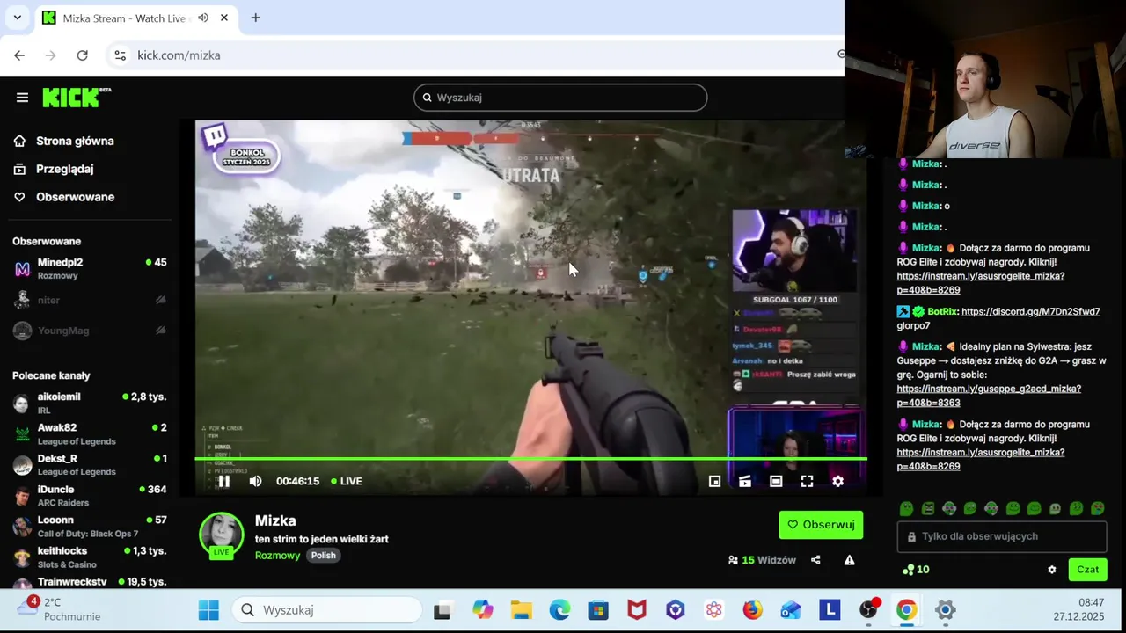Focus the Wyszukaj search field on Kick
Screen dimensions: 1126x633
click(560, 98)
